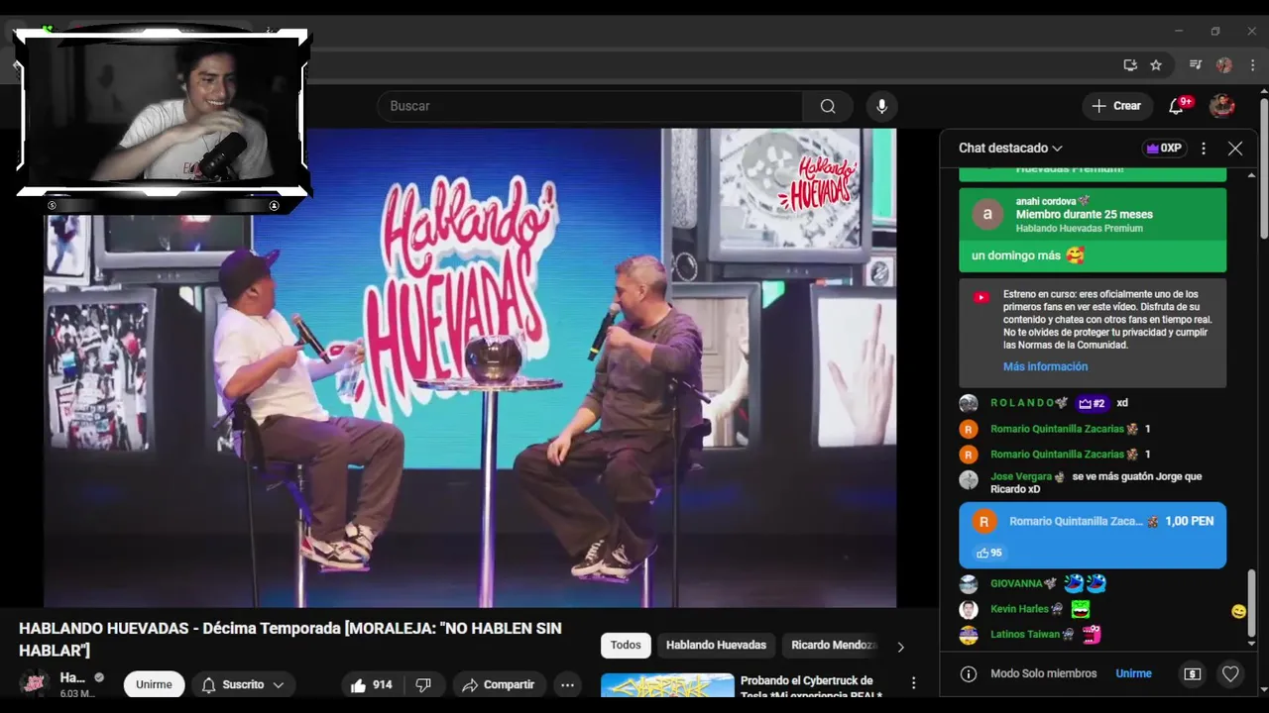Dislike the video with thumbs down
This screenshot has width=1269, height=713.
423,684
